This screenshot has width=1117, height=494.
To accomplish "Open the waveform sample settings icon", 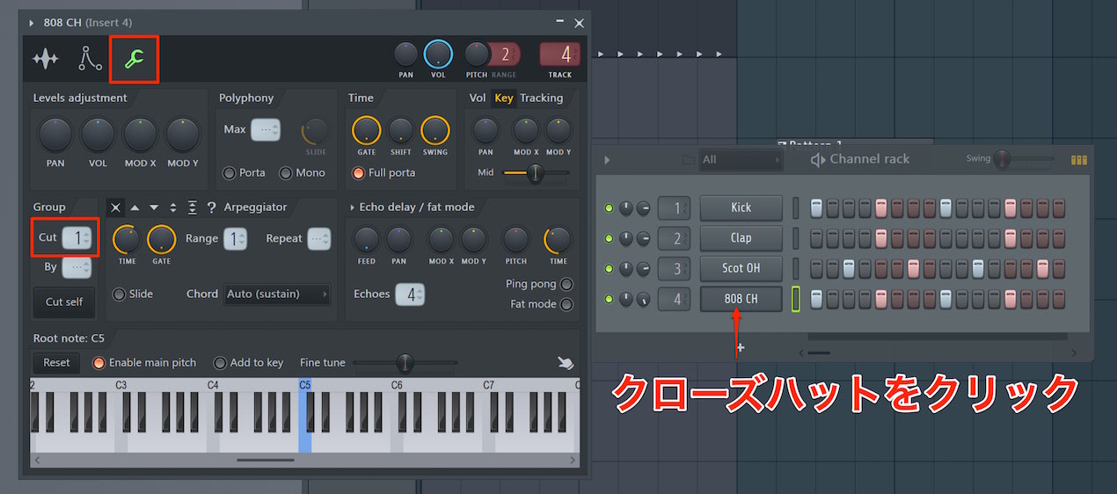I will click(46, 59).
